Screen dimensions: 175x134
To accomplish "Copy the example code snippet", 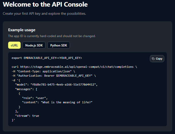I will point(157,59).
